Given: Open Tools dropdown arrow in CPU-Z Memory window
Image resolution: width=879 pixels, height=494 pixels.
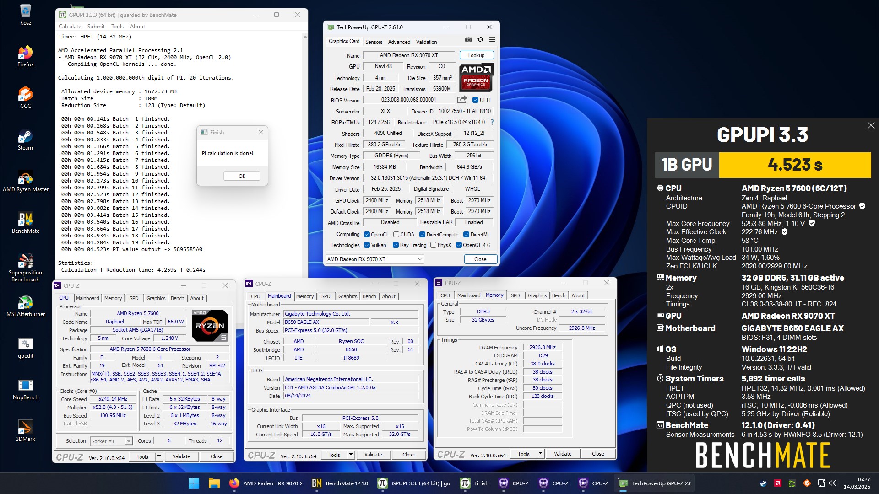Looking at the screenshot, I should (x=540, y=454).
